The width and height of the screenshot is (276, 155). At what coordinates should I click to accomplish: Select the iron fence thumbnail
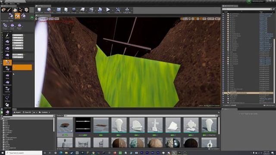83,143
